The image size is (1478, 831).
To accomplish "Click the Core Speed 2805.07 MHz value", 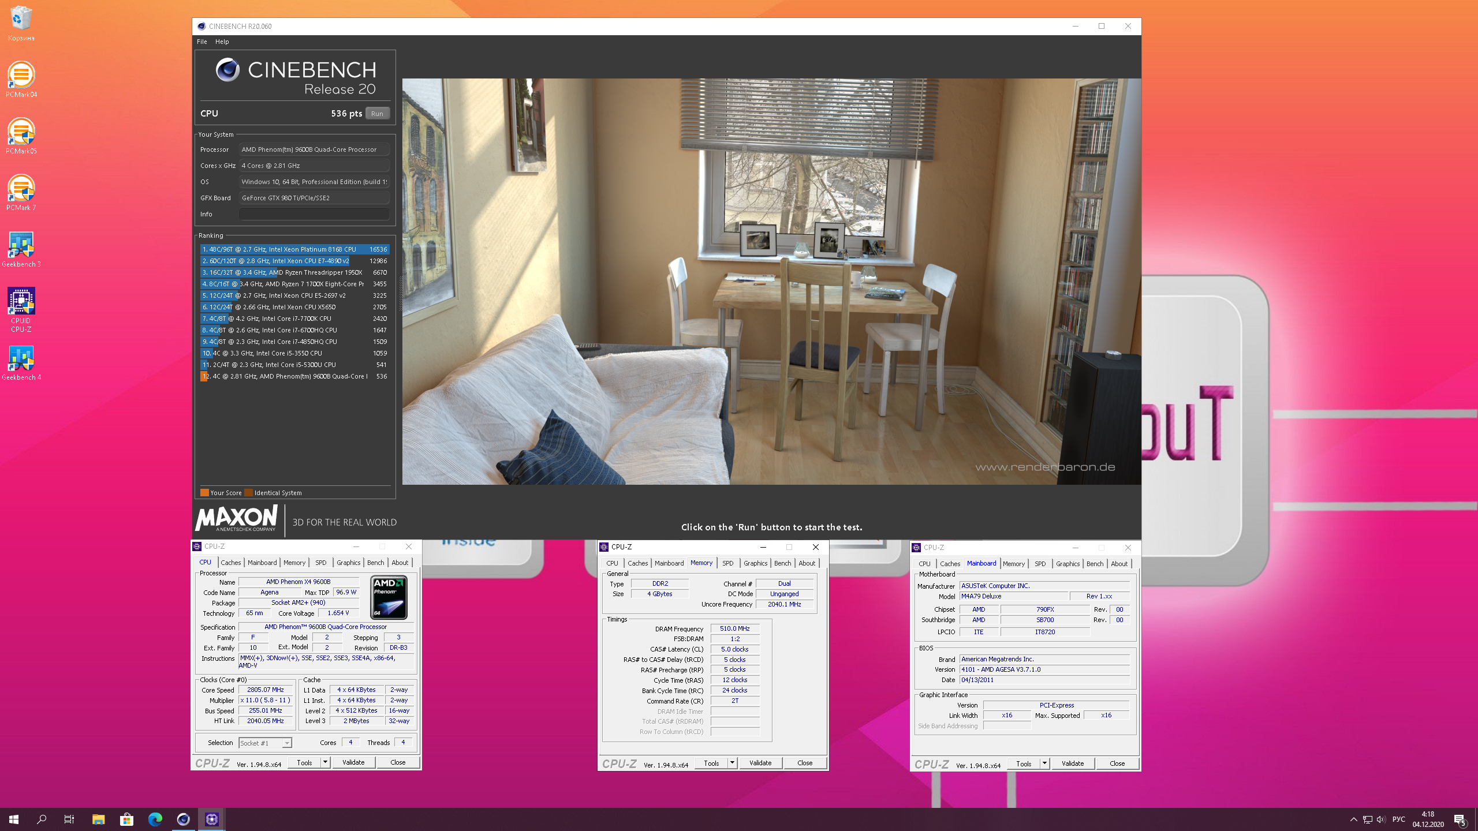I will click(x=266, y=690).
